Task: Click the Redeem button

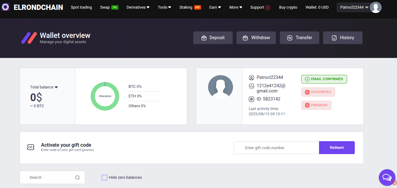Action: pos(337,148)
